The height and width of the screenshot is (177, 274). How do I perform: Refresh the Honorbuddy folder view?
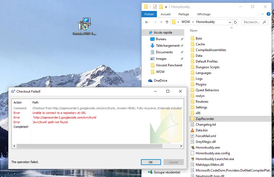coord(235,22)
